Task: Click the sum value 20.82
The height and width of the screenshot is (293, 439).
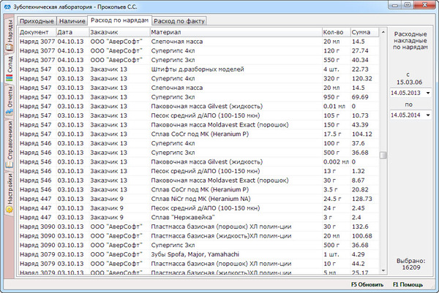Action: coord(360,189)
